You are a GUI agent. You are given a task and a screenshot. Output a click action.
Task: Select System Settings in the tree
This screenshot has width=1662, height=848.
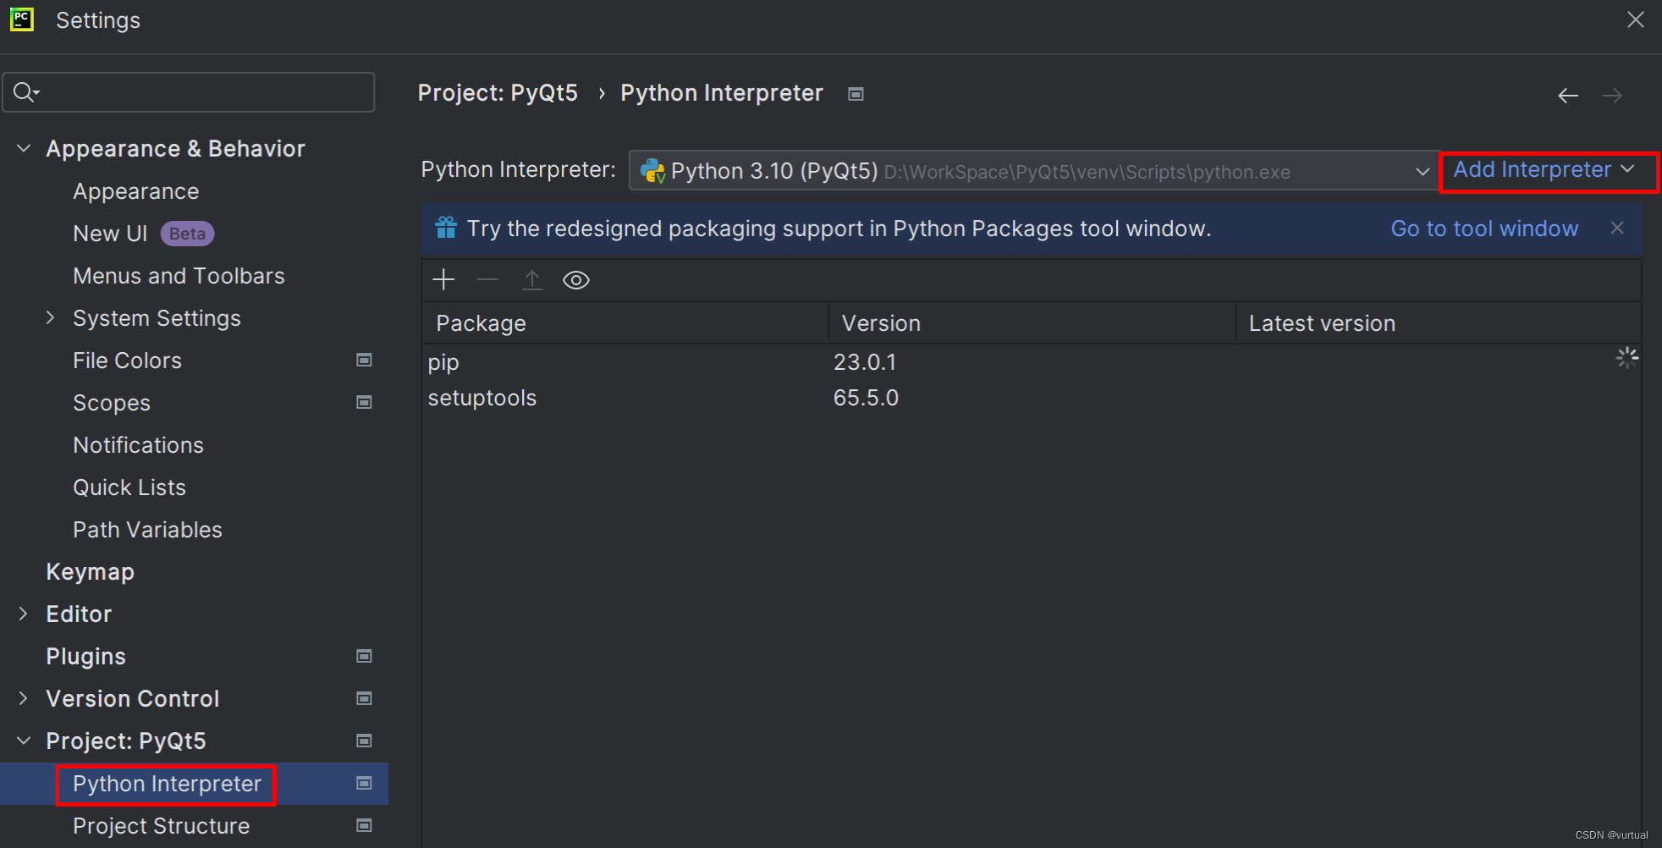point(157,318)
